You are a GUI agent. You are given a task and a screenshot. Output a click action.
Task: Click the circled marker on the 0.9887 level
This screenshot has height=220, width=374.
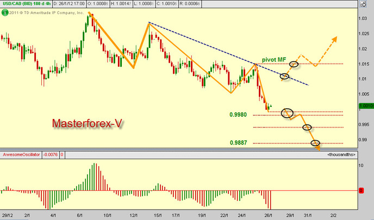(x=315, y=143)
